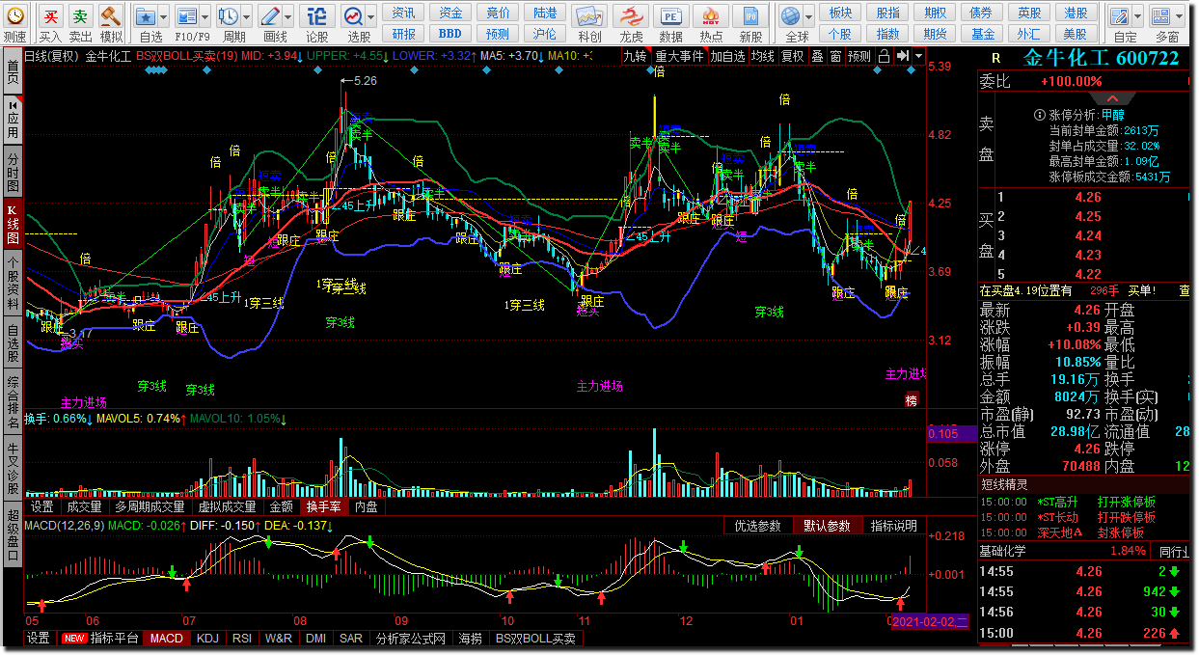
Task: Expand the F10/F9 dropdown arrow
Action: (x=204, y=16)
